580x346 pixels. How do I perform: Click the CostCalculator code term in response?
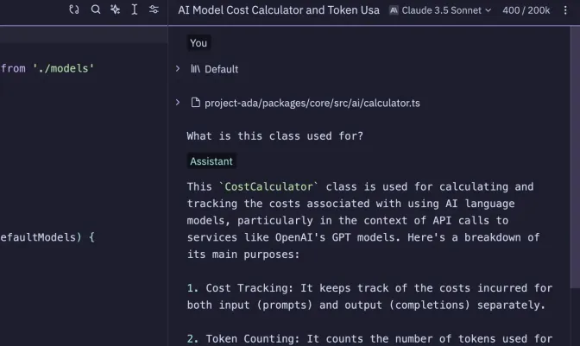coord(268,186)
